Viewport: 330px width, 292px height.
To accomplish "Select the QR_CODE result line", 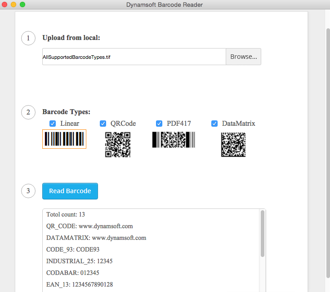I will click(89, 226).
